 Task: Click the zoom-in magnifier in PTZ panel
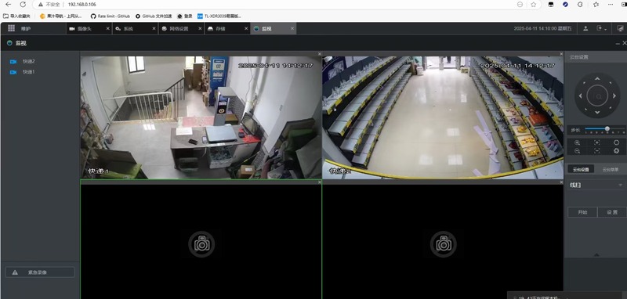tap(577, 142)
